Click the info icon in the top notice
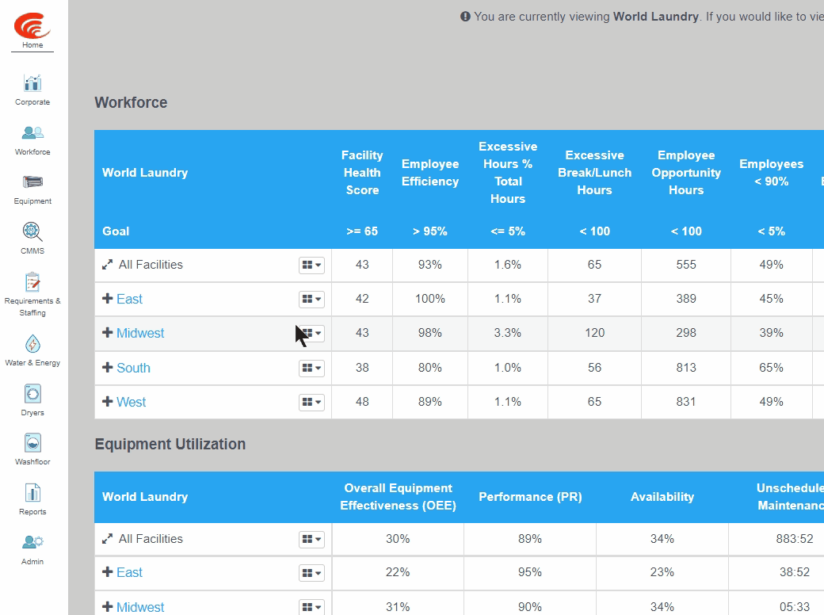824x615 pixels. [465, 17]
